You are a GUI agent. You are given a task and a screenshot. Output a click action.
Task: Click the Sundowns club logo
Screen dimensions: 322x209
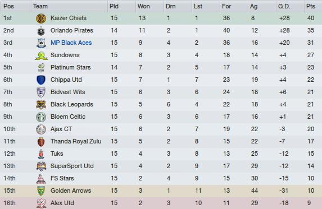[41, 55]
